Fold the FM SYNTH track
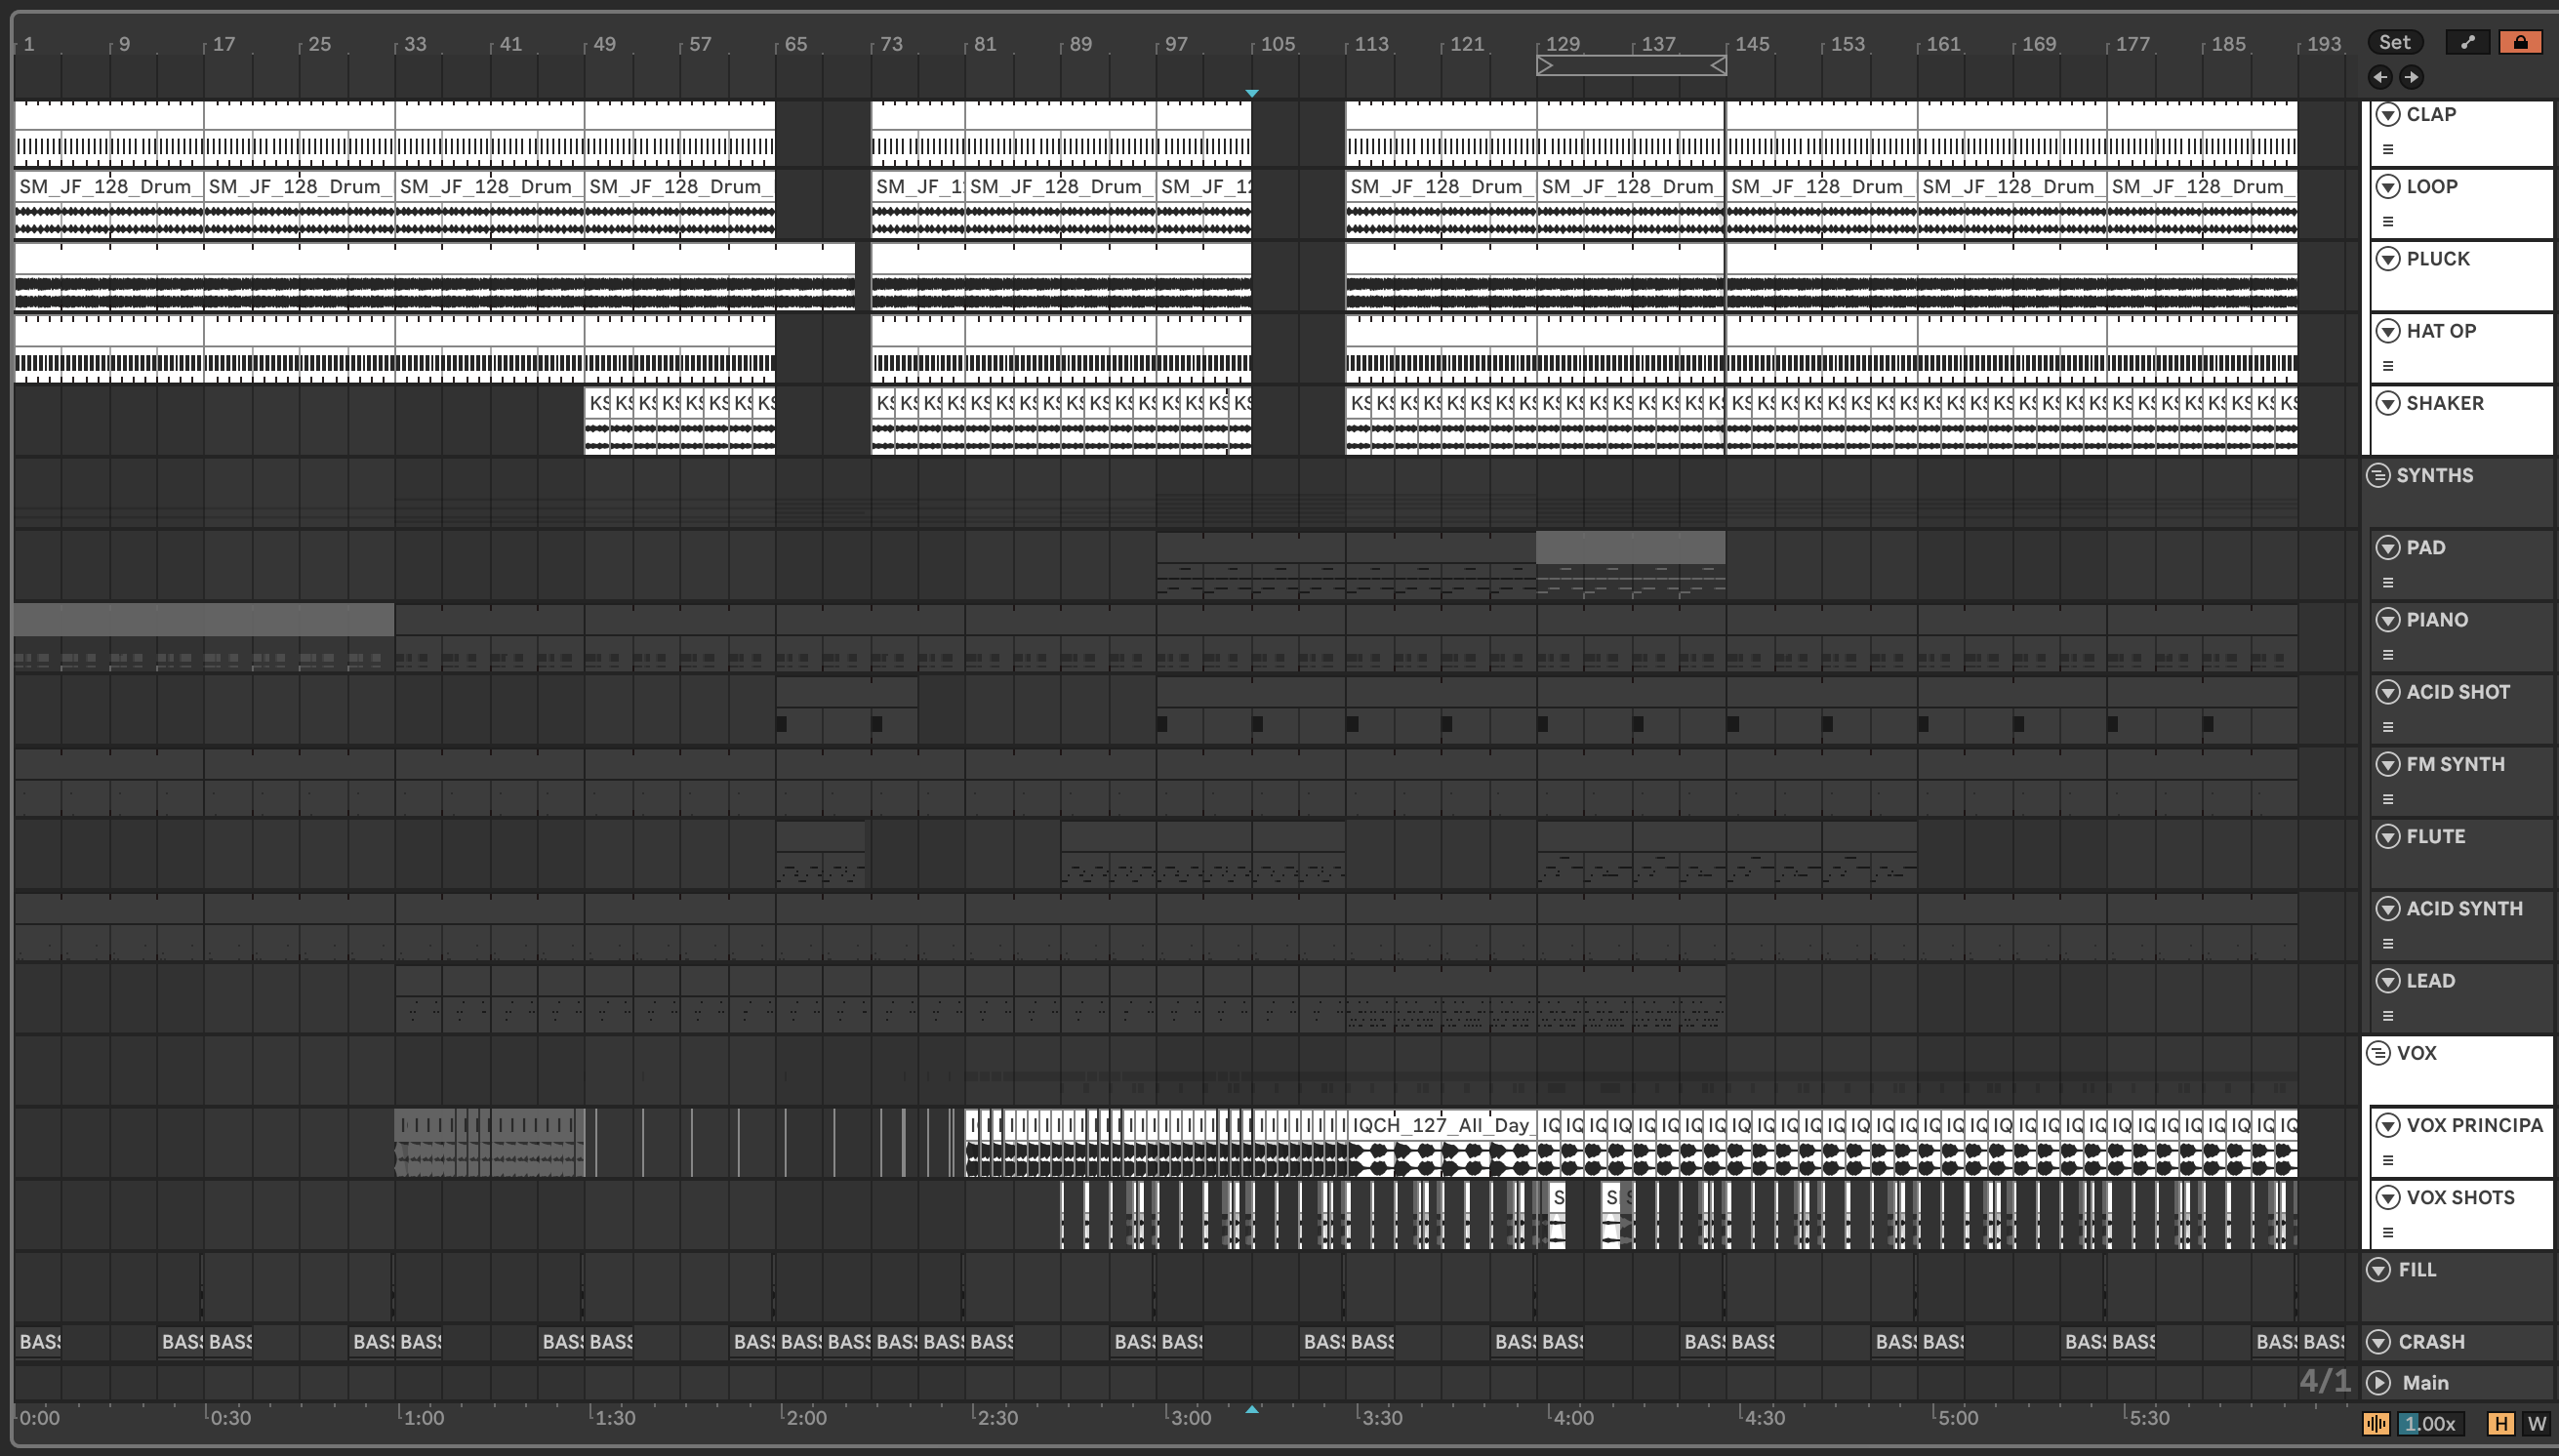Screen dimensions: 2559x1456 click(x=2388, y=764)
